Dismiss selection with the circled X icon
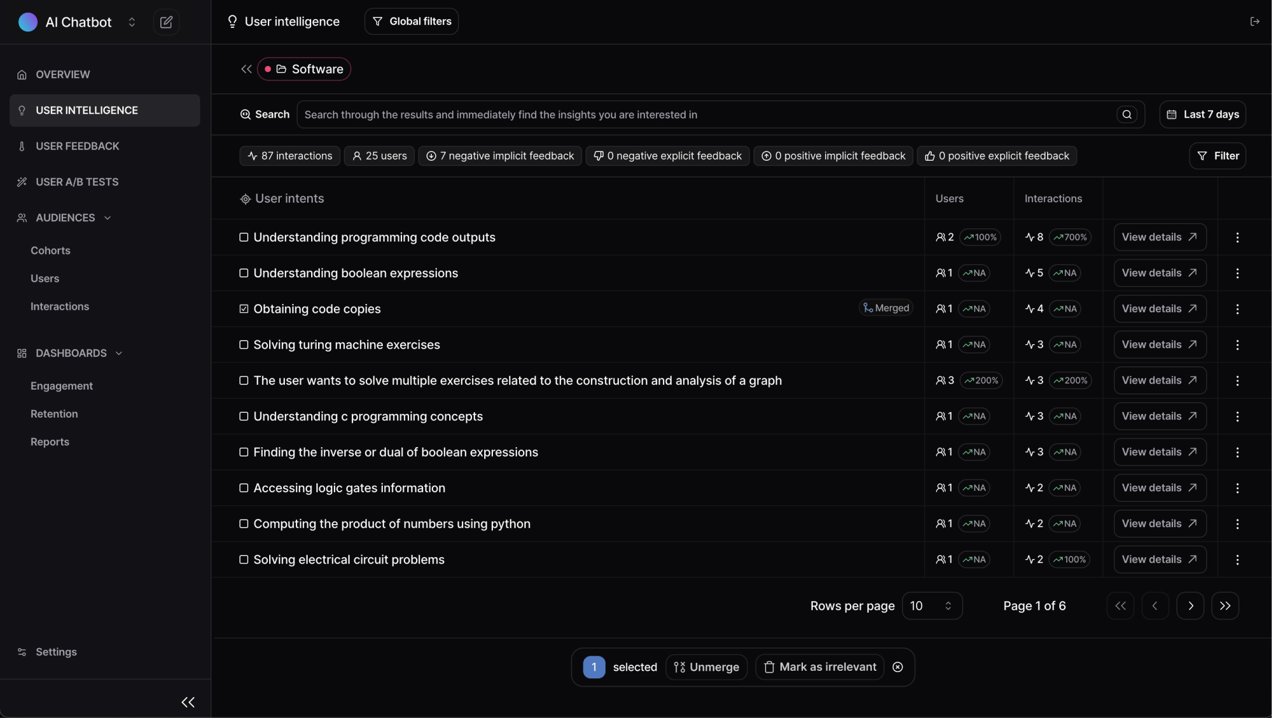The image size is (1272, 718). [897, 667]
